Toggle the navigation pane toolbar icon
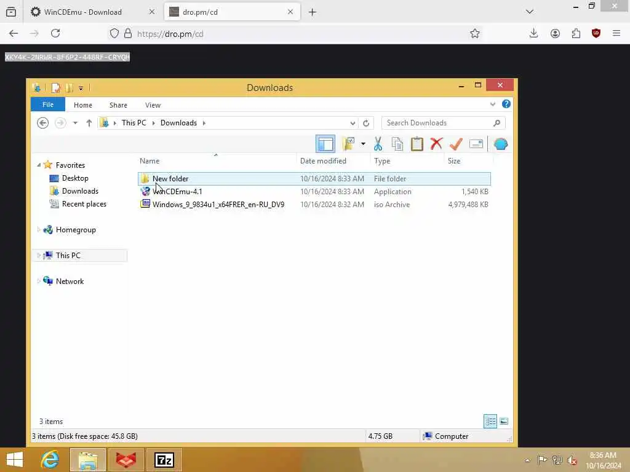This screenshot has width=630, height=472. (325, 144)
